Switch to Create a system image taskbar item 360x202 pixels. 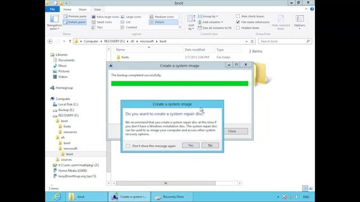point(129,197)
